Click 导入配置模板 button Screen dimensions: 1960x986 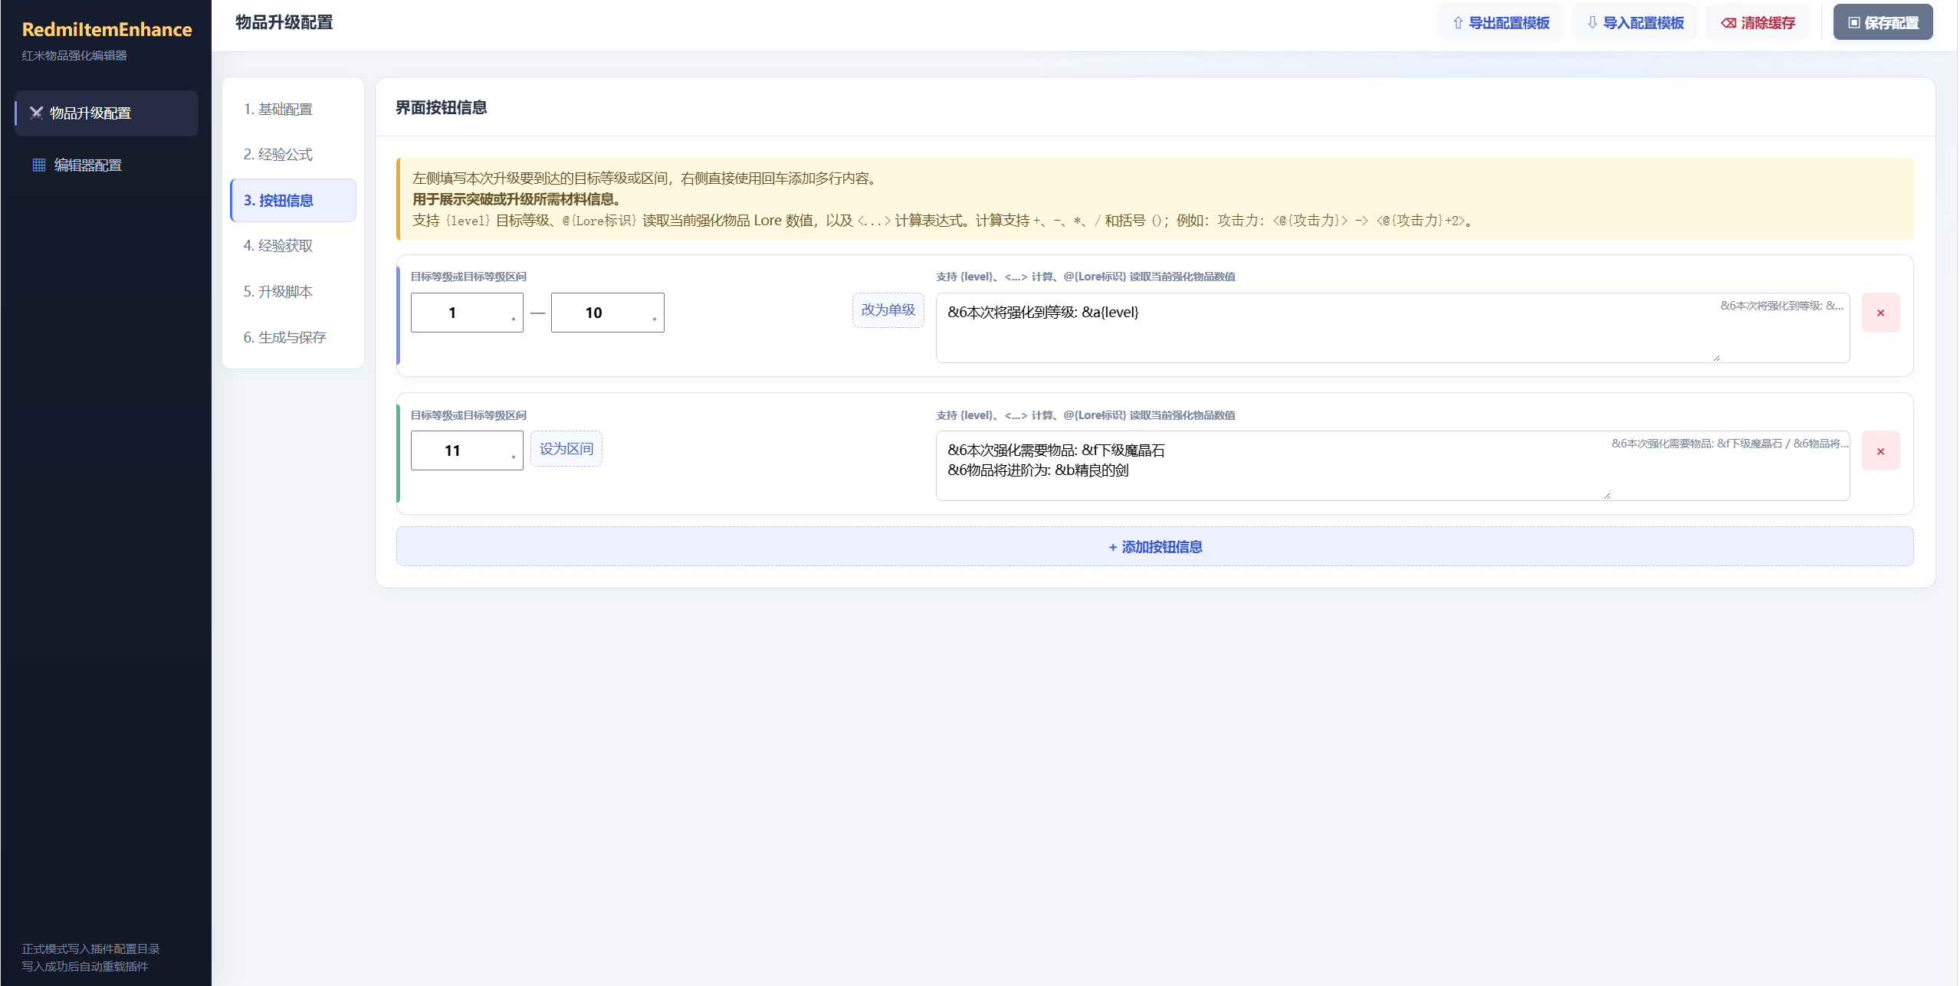click(x=1634, y=23)
